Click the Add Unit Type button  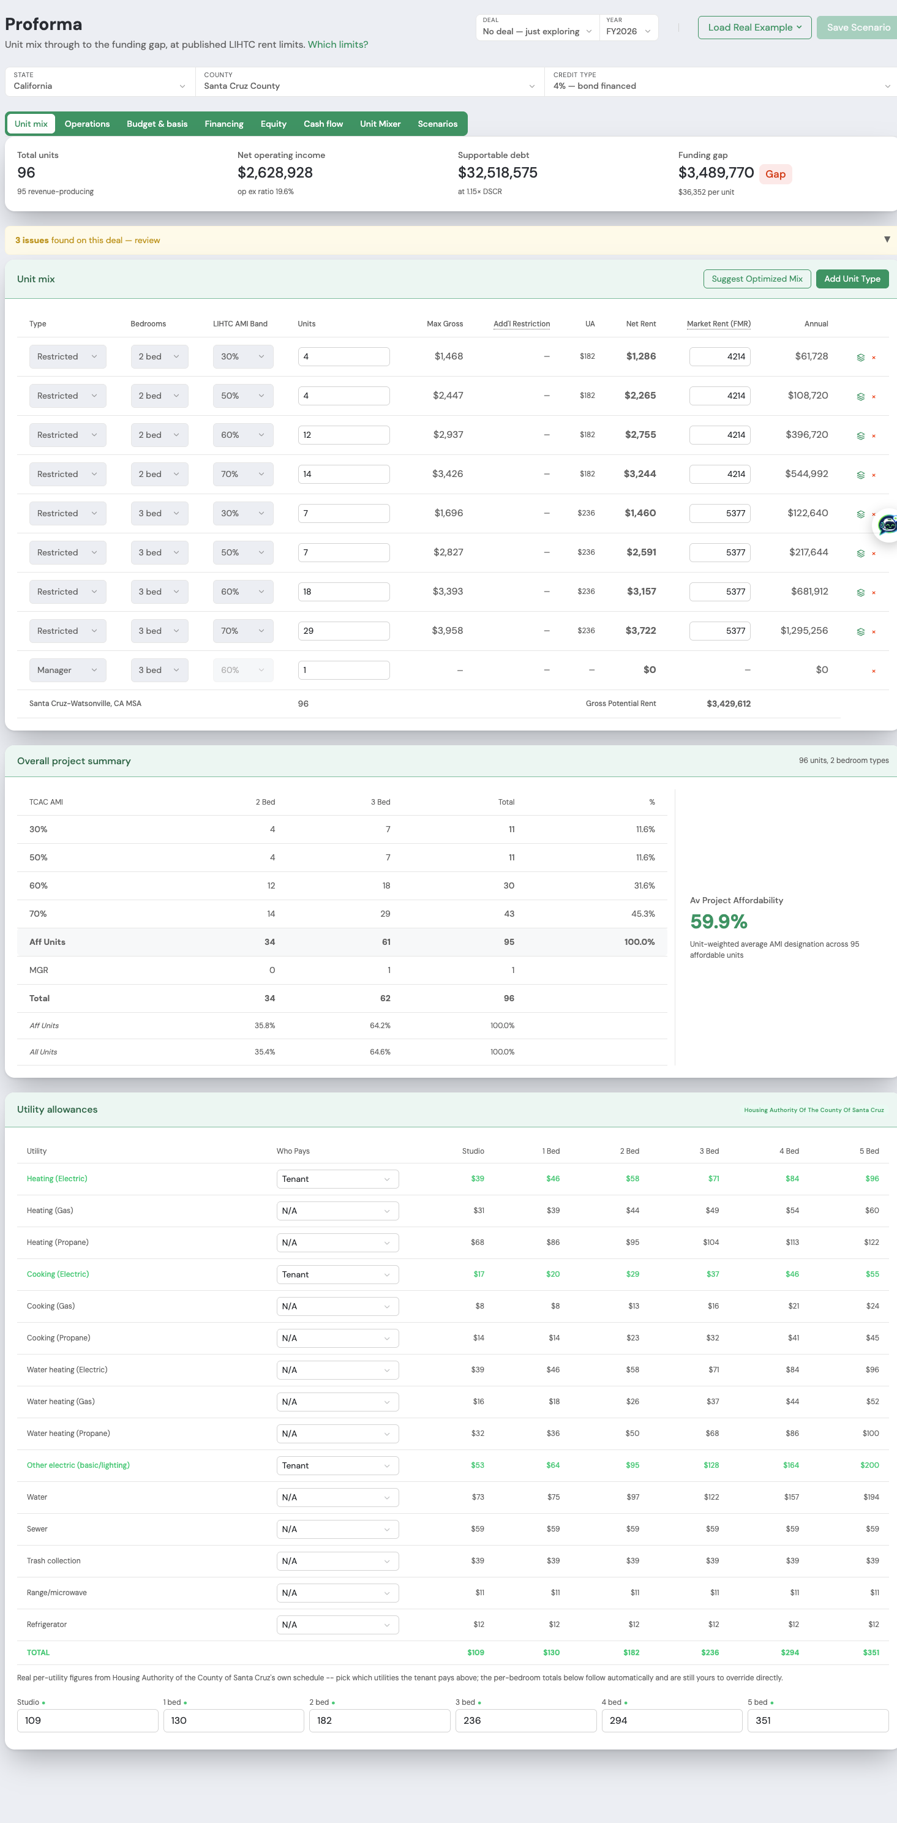pyautogui.click(x=852, y=279)
